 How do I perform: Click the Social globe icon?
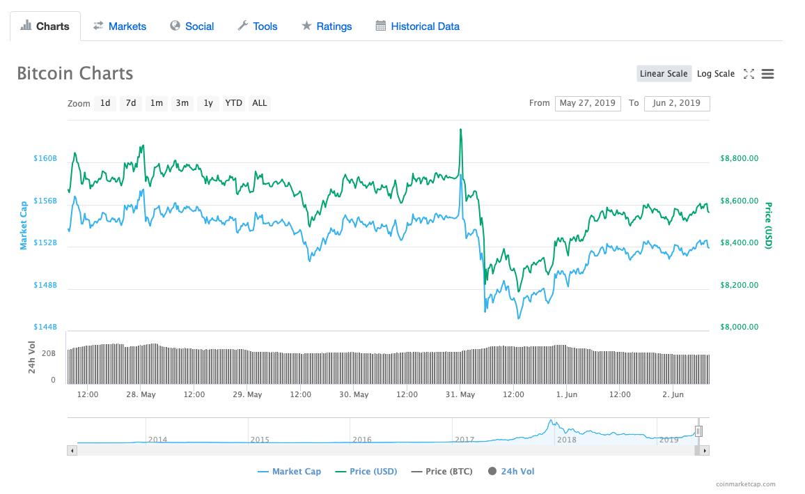[x=175, y=26]
